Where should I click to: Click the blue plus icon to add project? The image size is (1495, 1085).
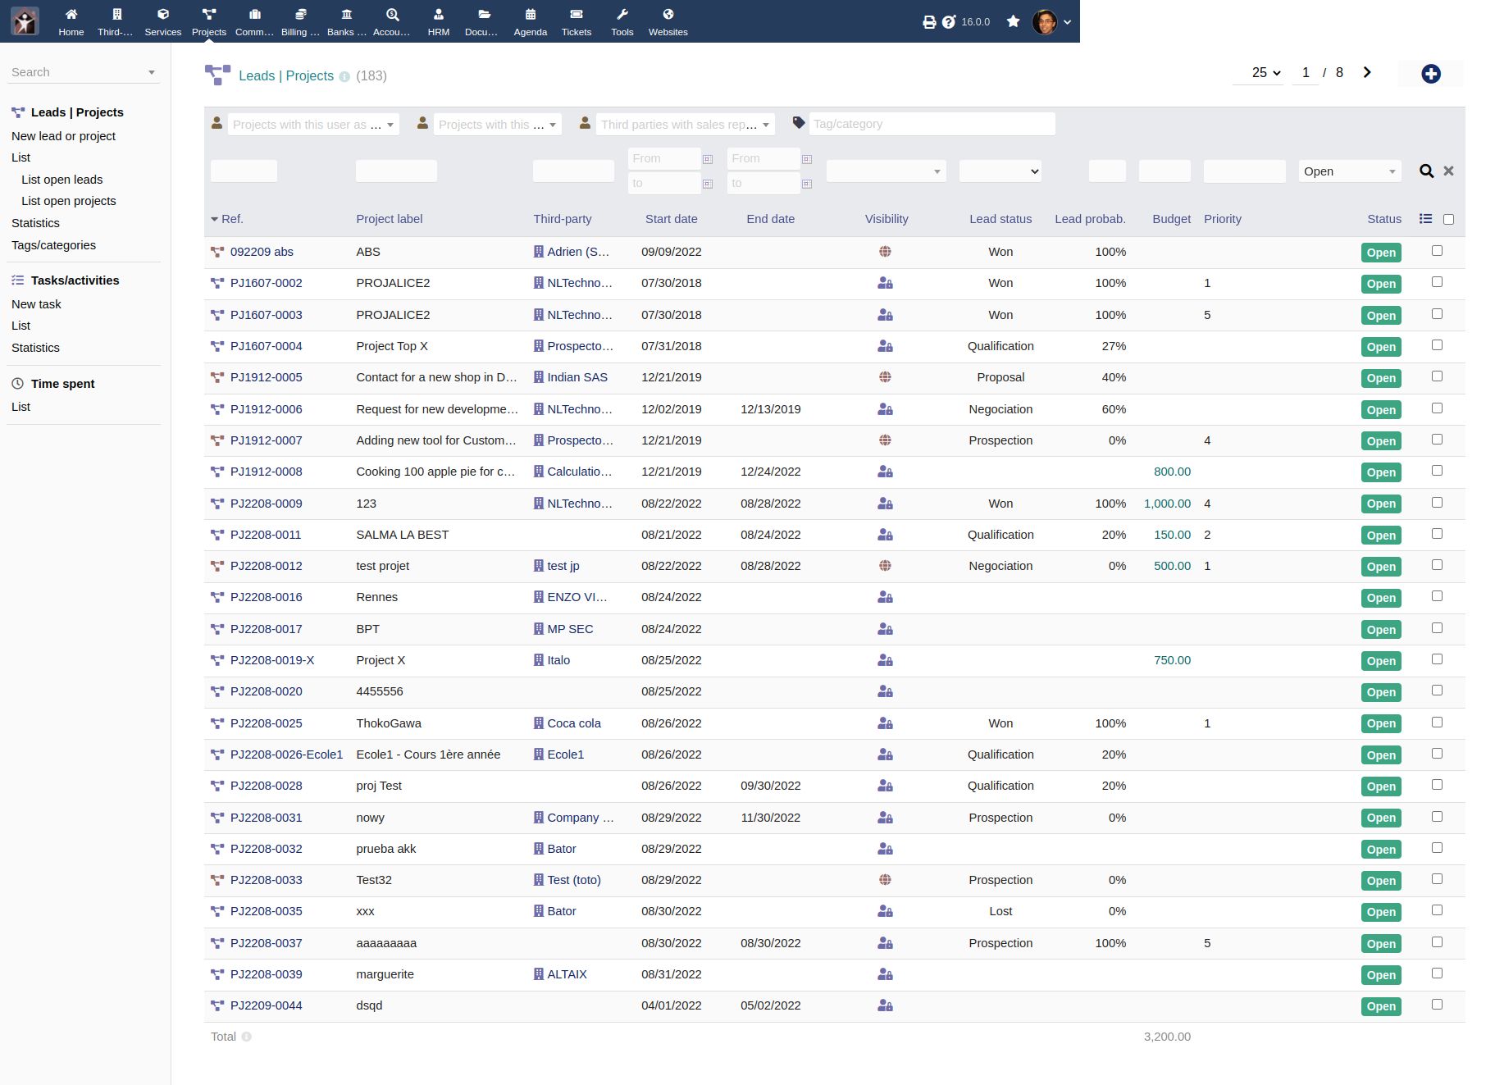click(x=1430, y=74)
